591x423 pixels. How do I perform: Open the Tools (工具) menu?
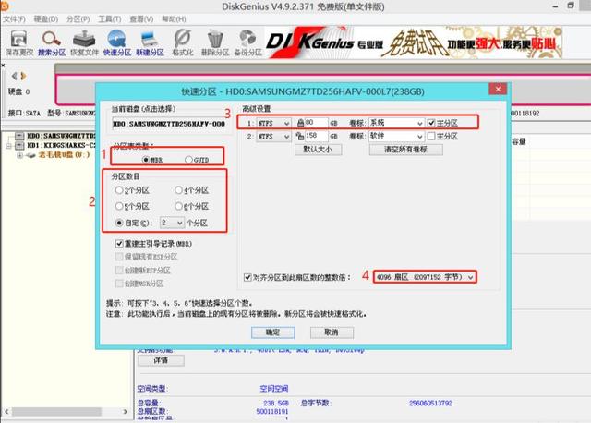tap(110, 18)
